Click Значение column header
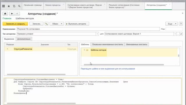Viewport: 186px width, 105px height. pyautogui.click(x=52, y=45)
